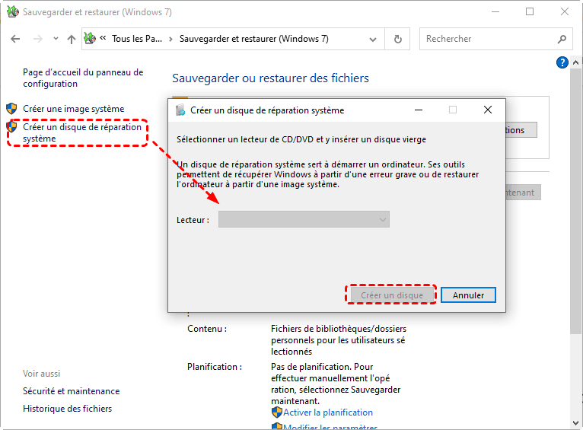Viewport: 583px width, 430px height.
Task: Open help with the blue question mark
Action: click(562, 62)
